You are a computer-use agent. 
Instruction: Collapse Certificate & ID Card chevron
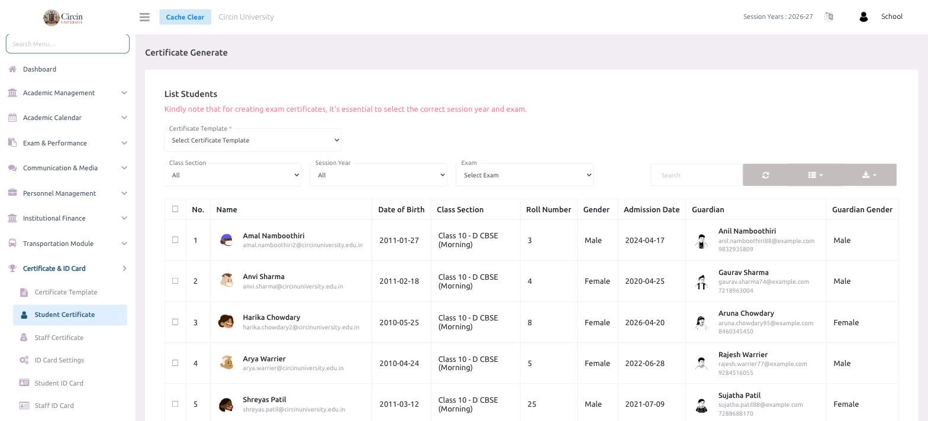point(124,268)
